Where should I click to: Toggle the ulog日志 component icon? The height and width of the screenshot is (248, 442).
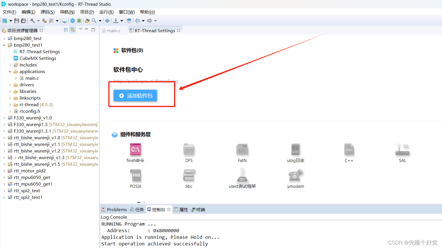[296, 150]
